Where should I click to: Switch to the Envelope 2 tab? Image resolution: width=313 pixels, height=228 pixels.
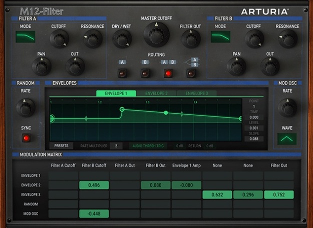[156, 93]
